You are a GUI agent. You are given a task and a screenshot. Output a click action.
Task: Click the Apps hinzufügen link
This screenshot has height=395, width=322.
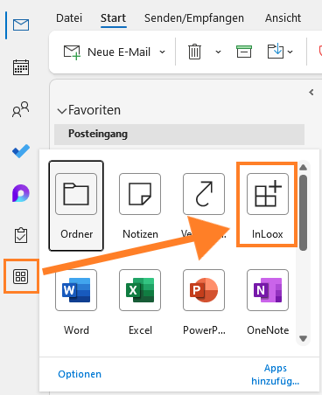coord(276,375)
